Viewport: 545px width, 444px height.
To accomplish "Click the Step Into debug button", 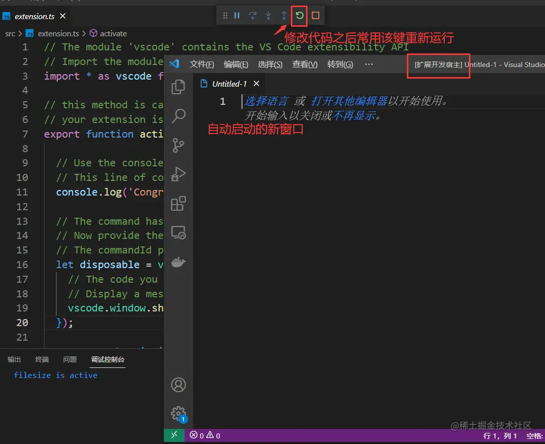I will pyautogui.click(x=268, y=16).
